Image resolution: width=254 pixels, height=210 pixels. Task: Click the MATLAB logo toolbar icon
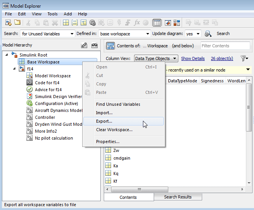point(168,23)
